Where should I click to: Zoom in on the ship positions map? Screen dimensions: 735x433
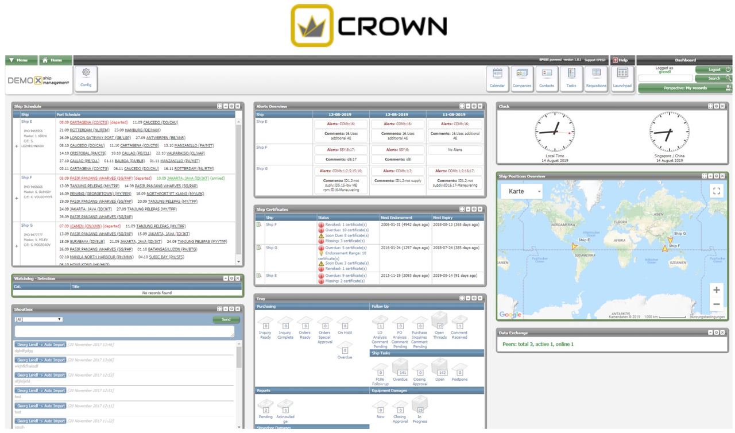click(x=715, y=289)
